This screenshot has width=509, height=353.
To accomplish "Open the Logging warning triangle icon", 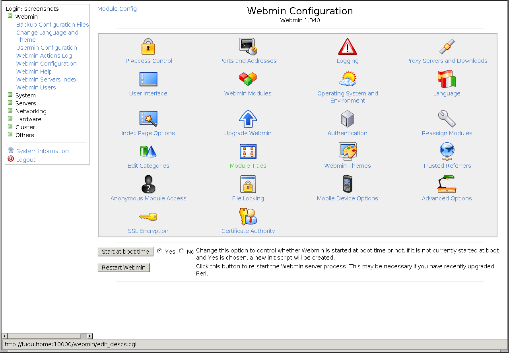I will [347, 47].
